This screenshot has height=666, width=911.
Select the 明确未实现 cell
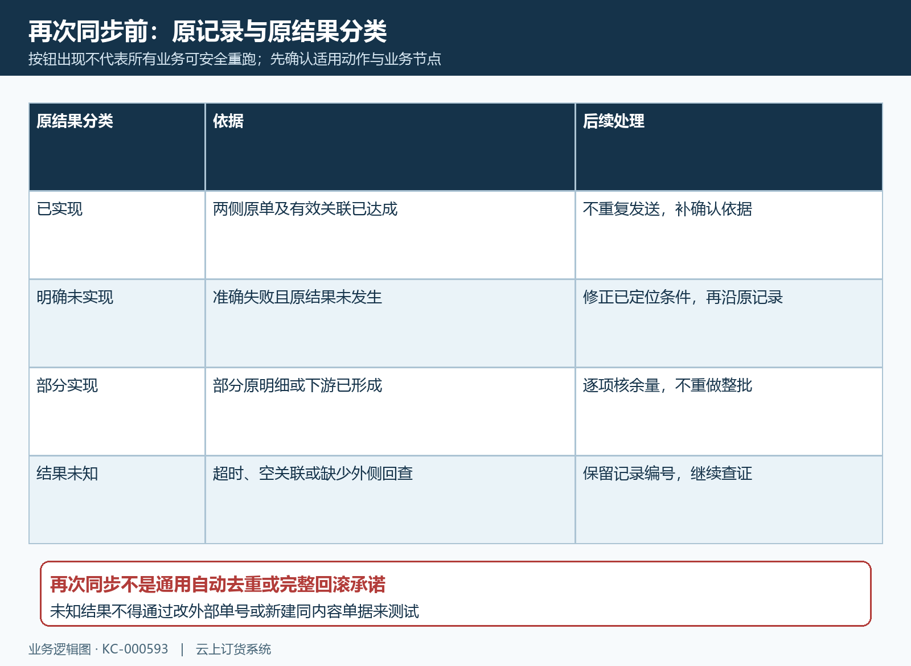coord(117,323)
